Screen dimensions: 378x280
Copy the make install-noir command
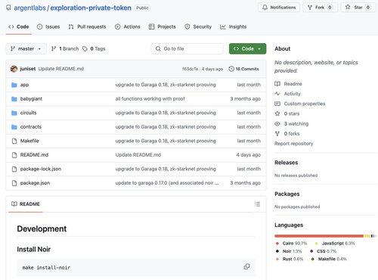(247, 266)
